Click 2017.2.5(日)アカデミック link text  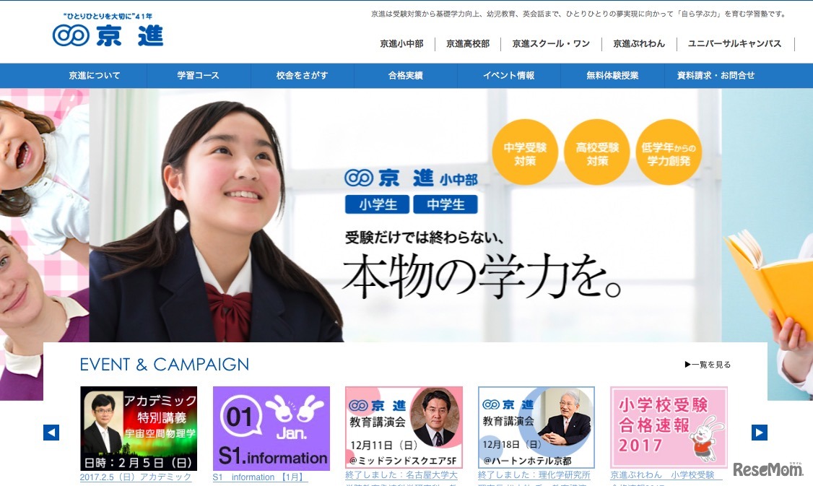136,477
